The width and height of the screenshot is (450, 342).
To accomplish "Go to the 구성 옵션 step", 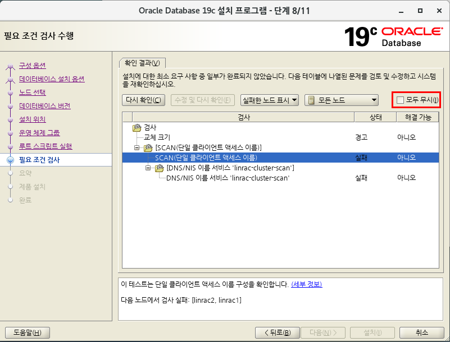I will pyautogui.click(x=33, y=66).
